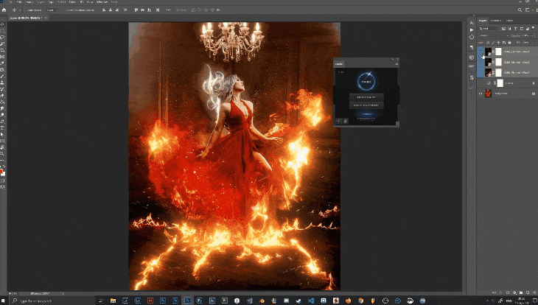The width and height of the screenshot is (538, 305).
Task: Open the collapsed Character panel icon
Action: coord(472,23)
